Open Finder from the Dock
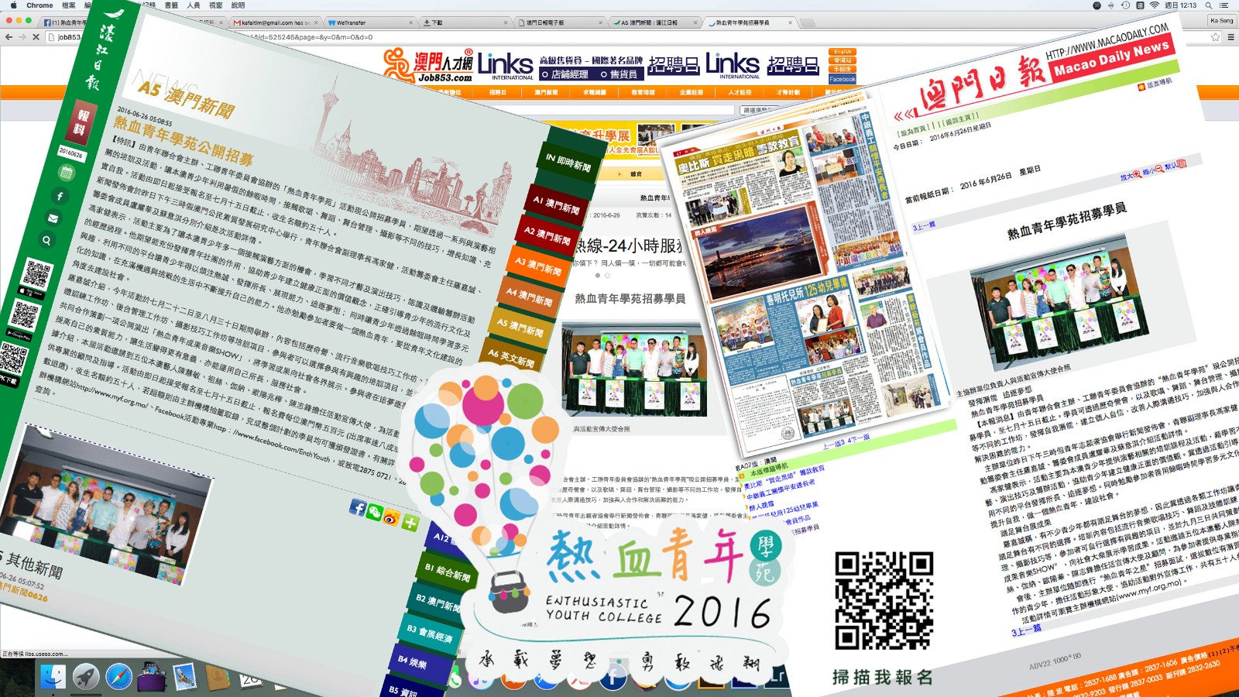This screenshot has height=697, width=1239. 53,677
